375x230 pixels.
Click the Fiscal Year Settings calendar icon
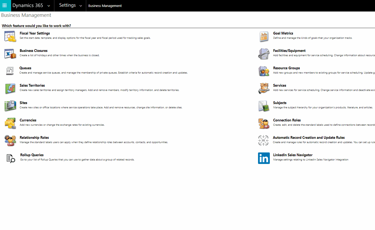[x=10, y=36]
